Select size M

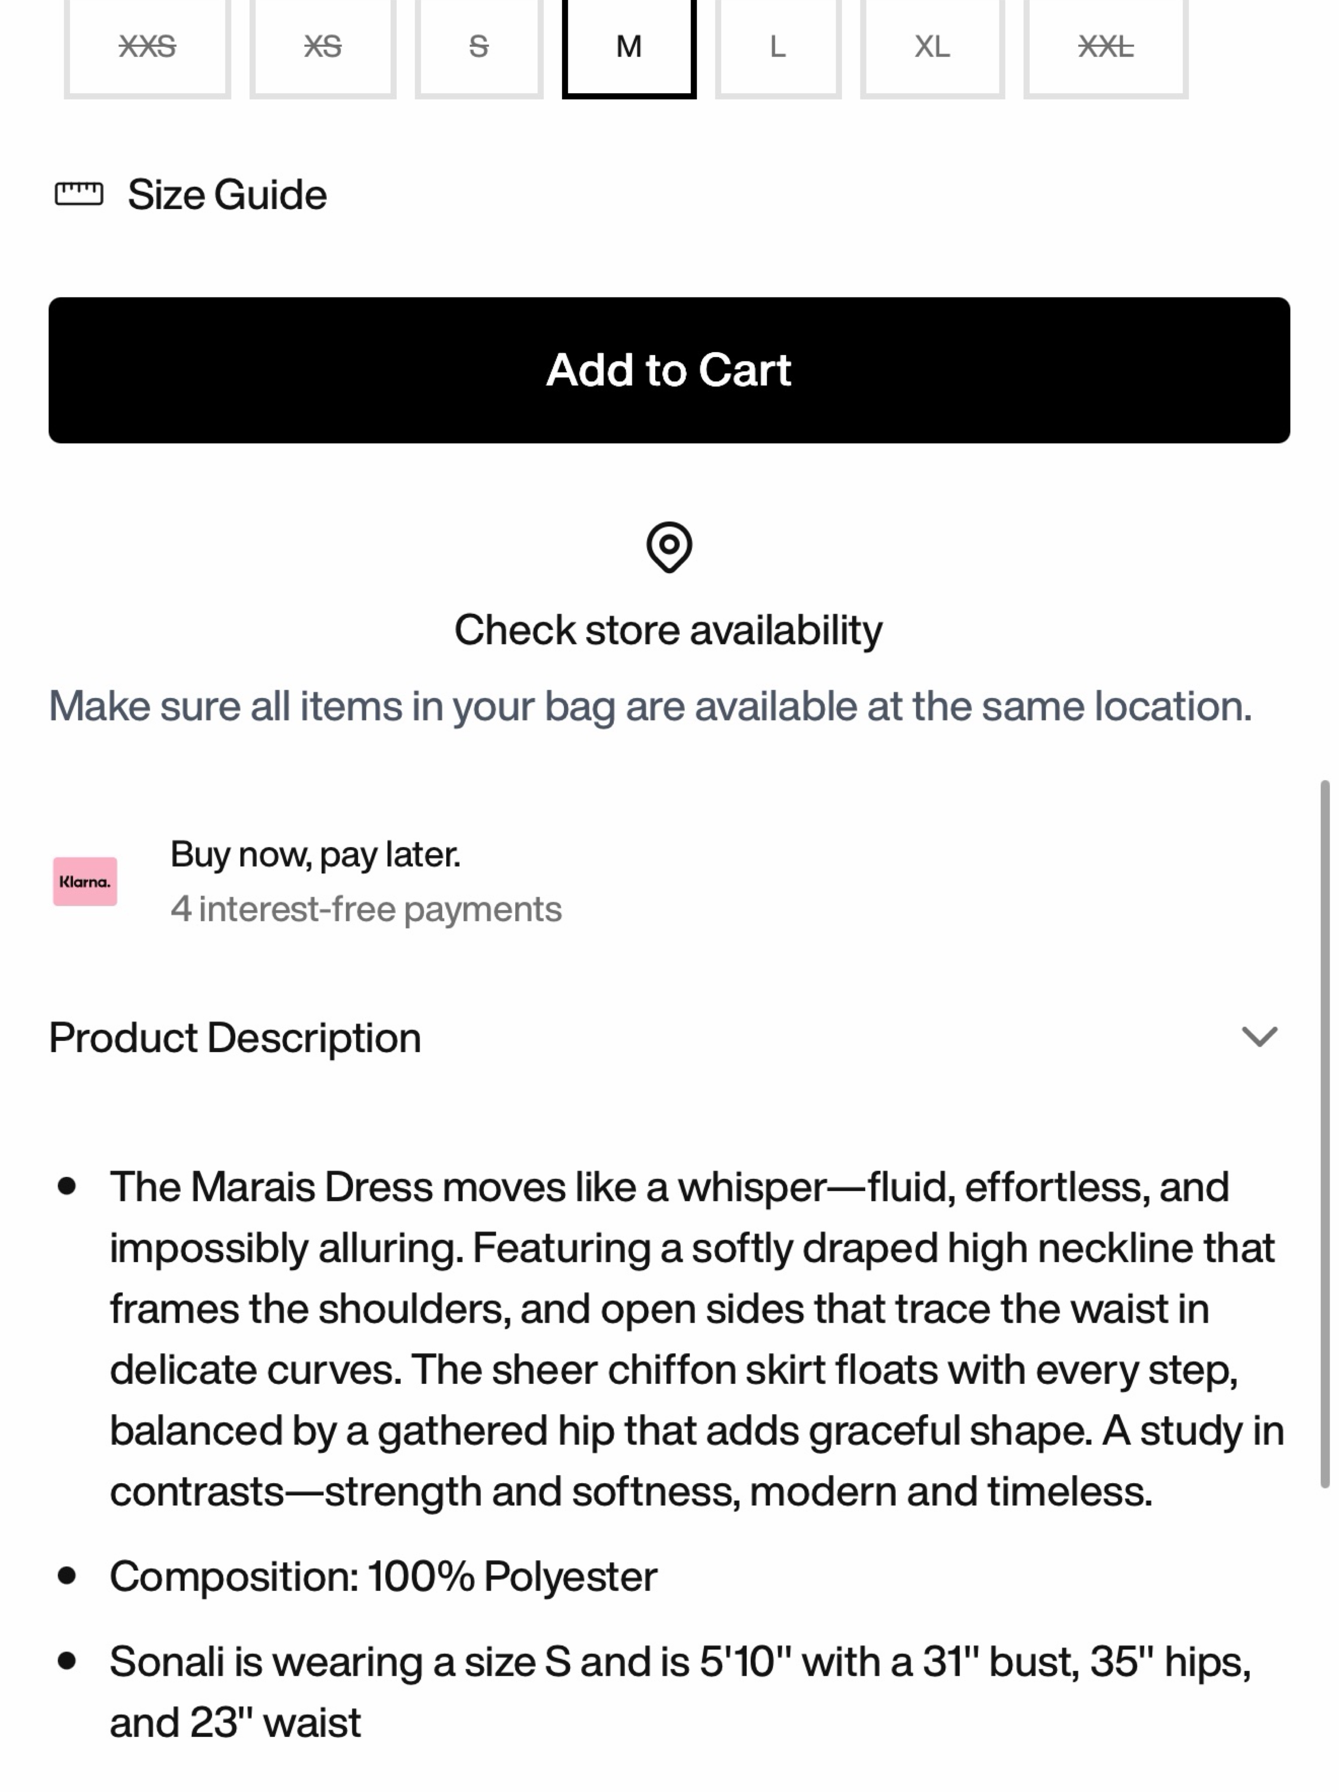coord(629,47)
